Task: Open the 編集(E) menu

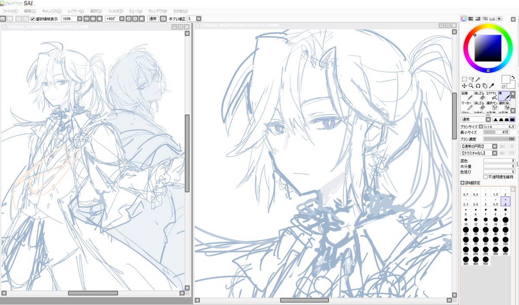Action: tap(30, 10)
